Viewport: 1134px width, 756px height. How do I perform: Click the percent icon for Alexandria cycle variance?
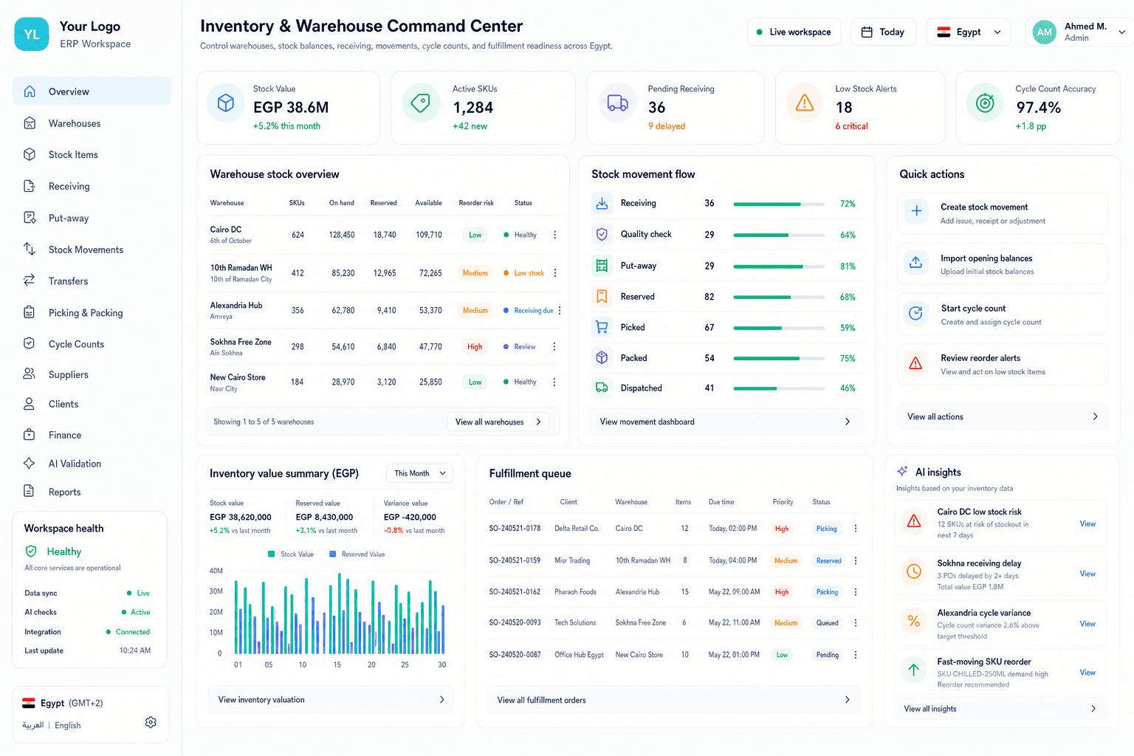(914, 621)
